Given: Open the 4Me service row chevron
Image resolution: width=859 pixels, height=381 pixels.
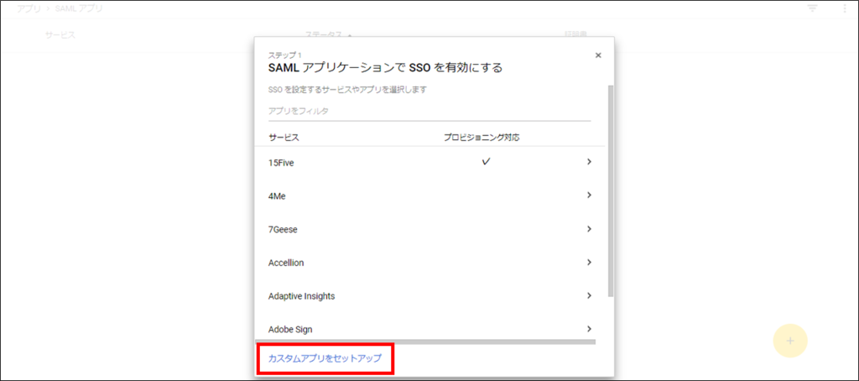Looking at the screenshot, I should pyautogui.click(x=589, y=196).
